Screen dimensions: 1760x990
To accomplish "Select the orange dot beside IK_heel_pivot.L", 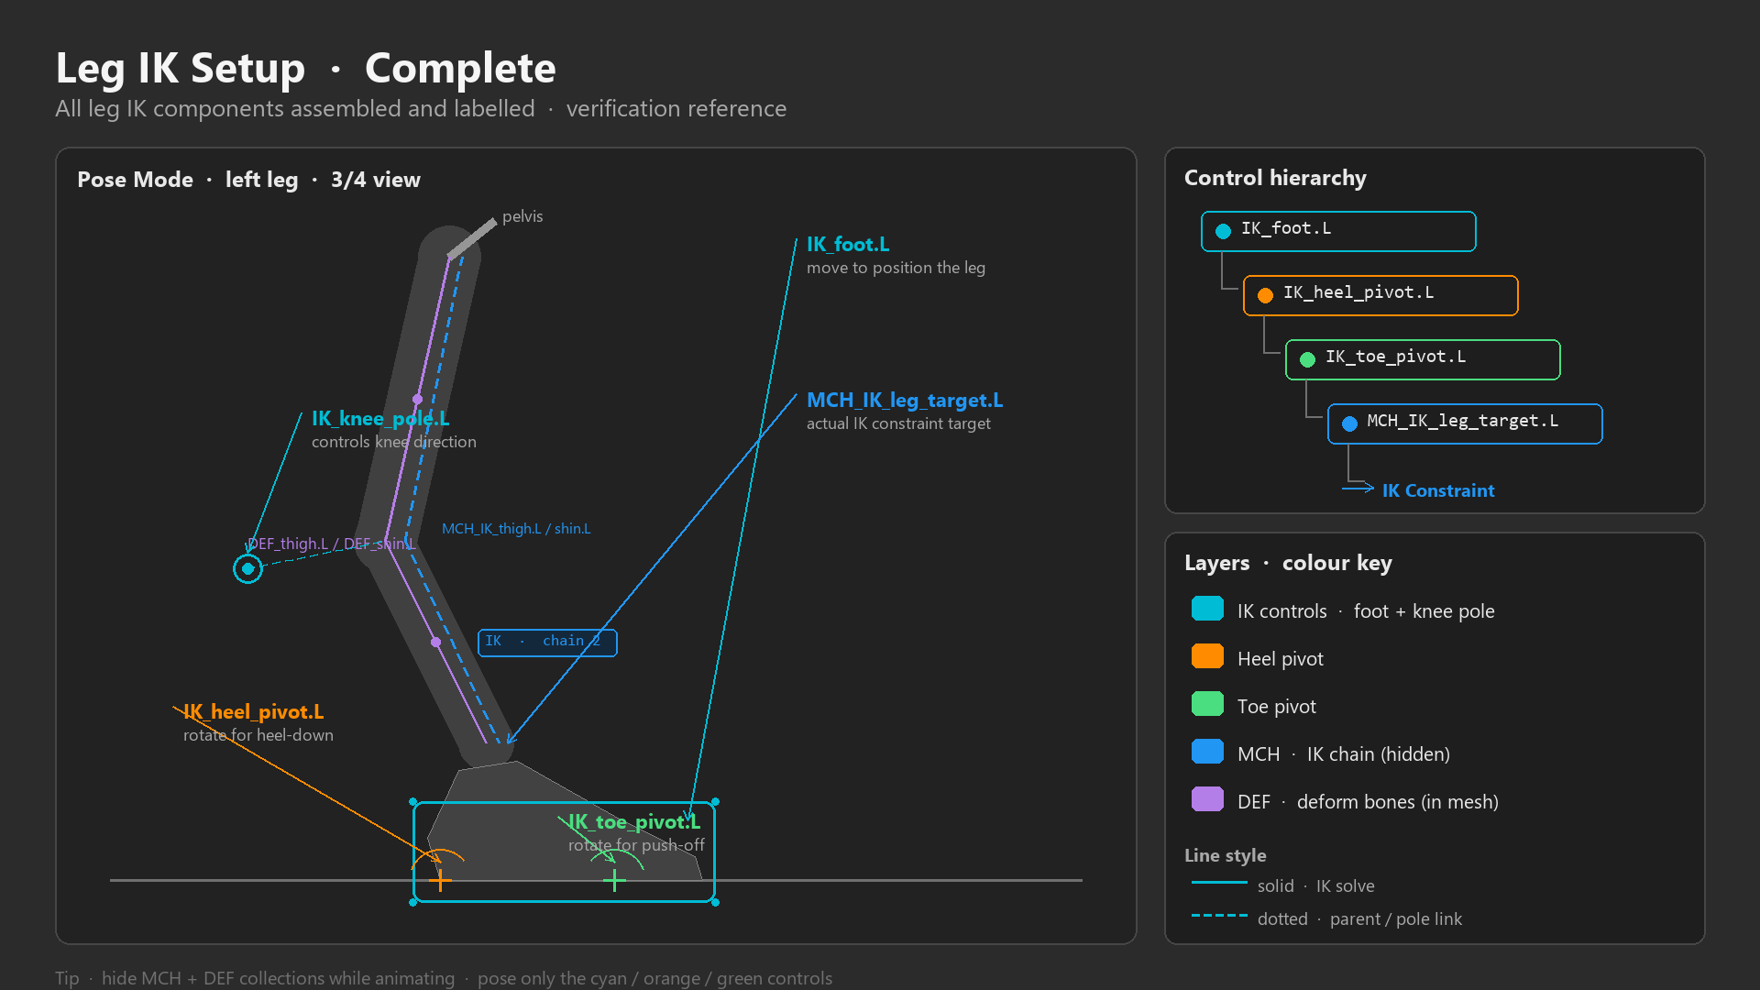I will (x=1265, y=295).
